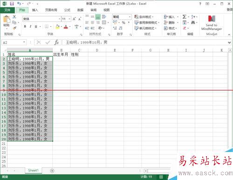Click the yellow fill color bucket
233x180 pixels.
57,27
